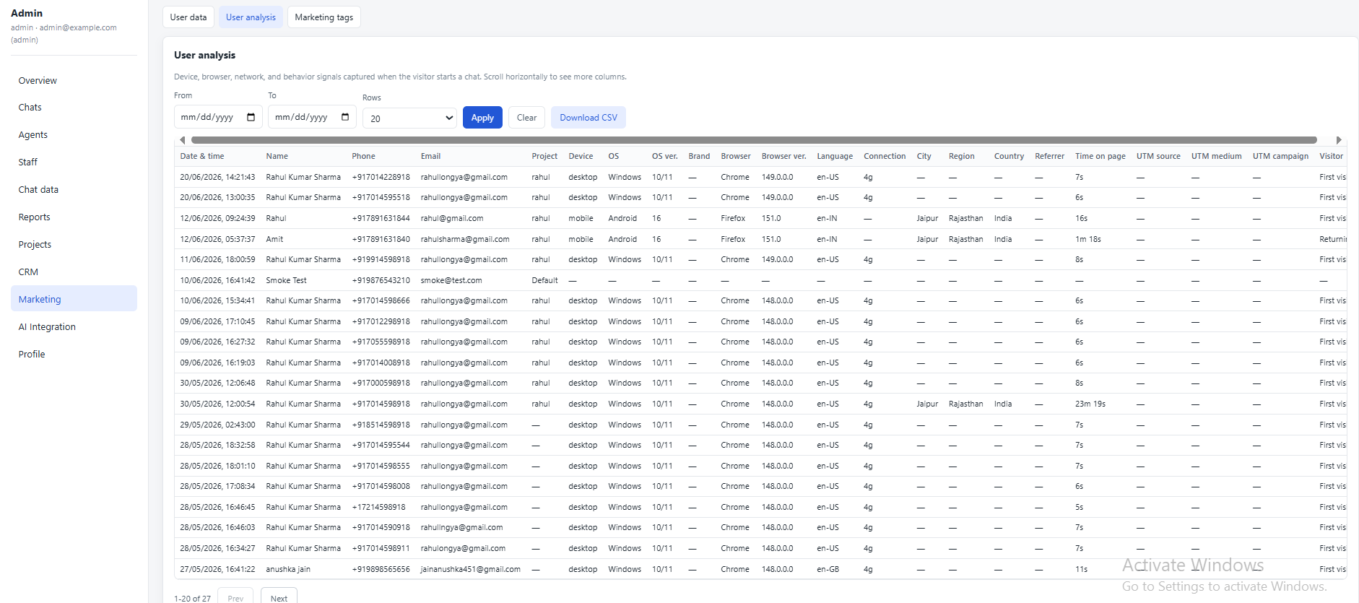
Task: Select the User analysis tab
Action: pos(251,17)
